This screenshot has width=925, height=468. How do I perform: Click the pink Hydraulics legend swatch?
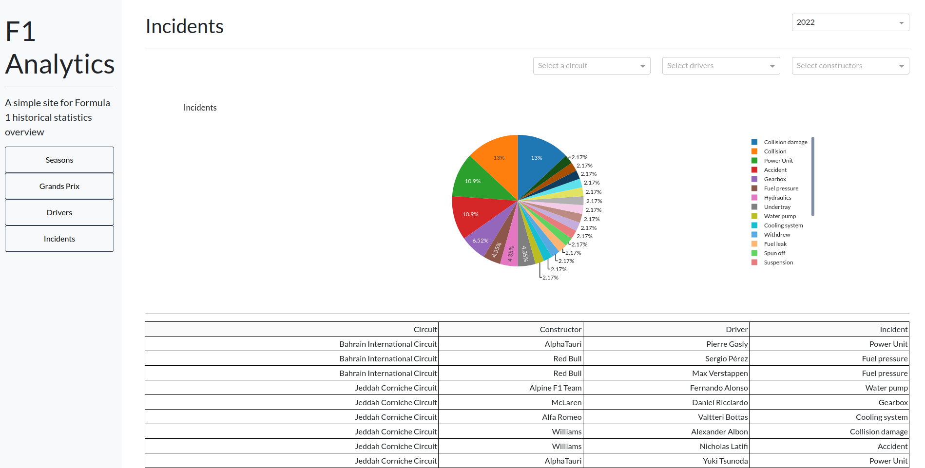754,198
